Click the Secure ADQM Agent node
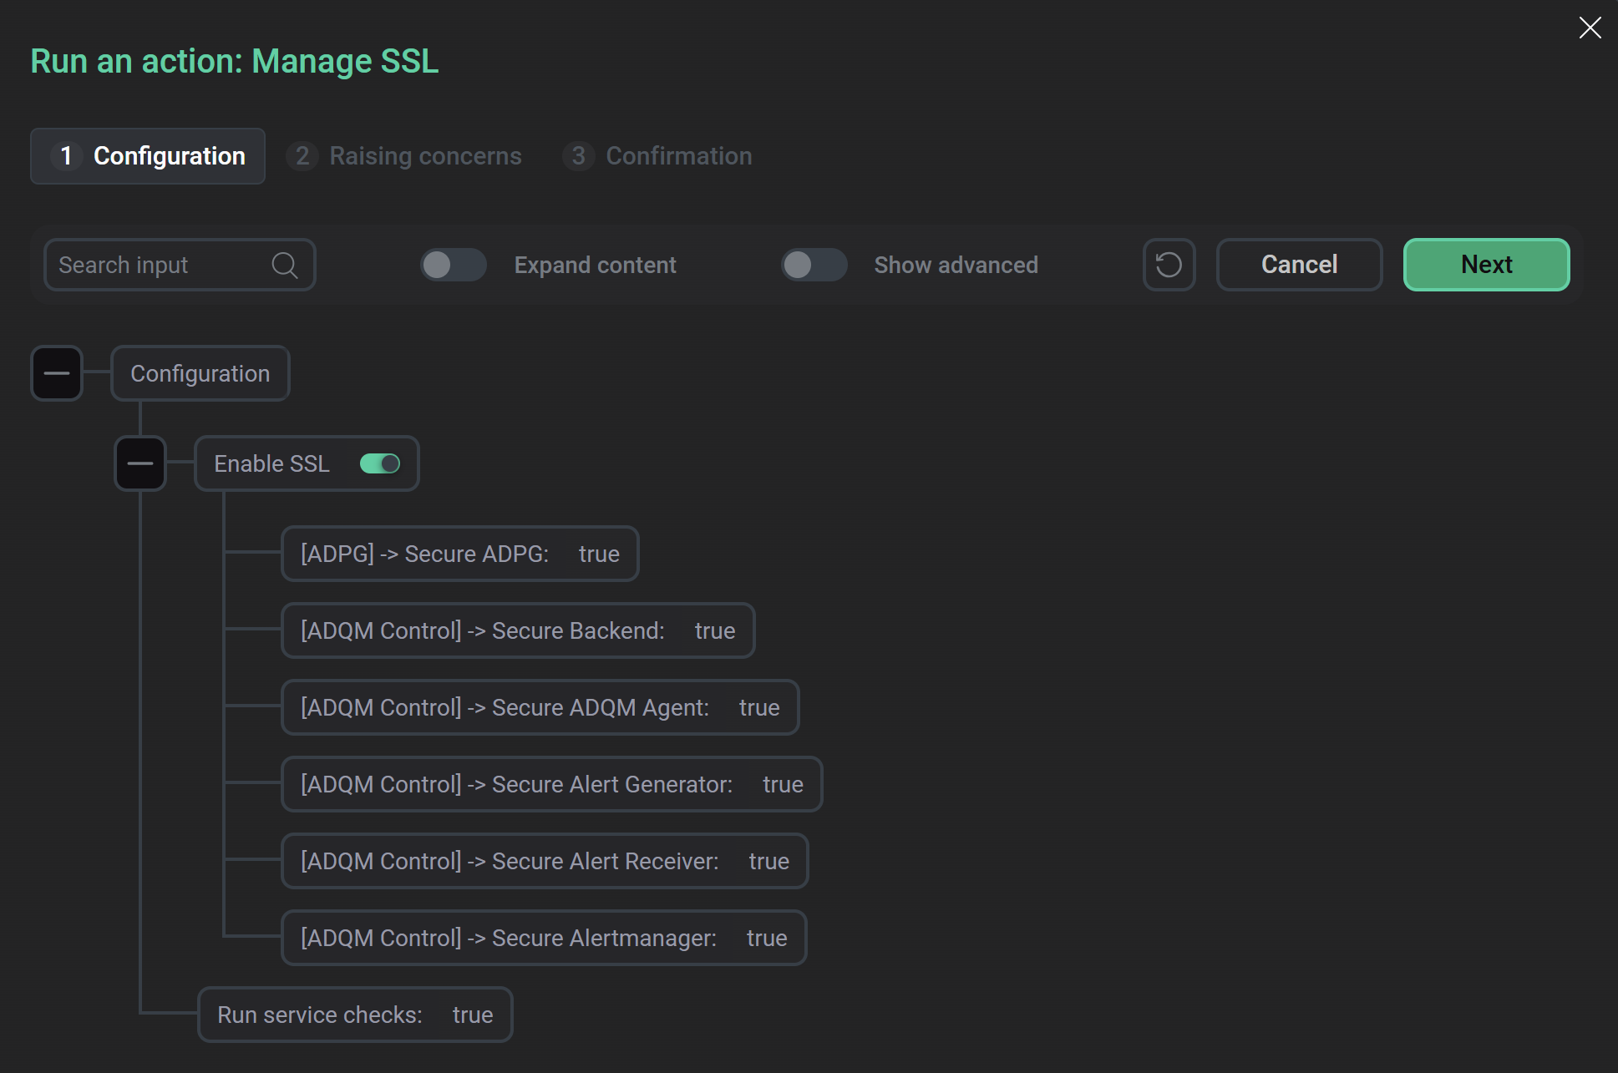Image resolution: width=1618 pixels, height=1073 pixels. [540, 707]
